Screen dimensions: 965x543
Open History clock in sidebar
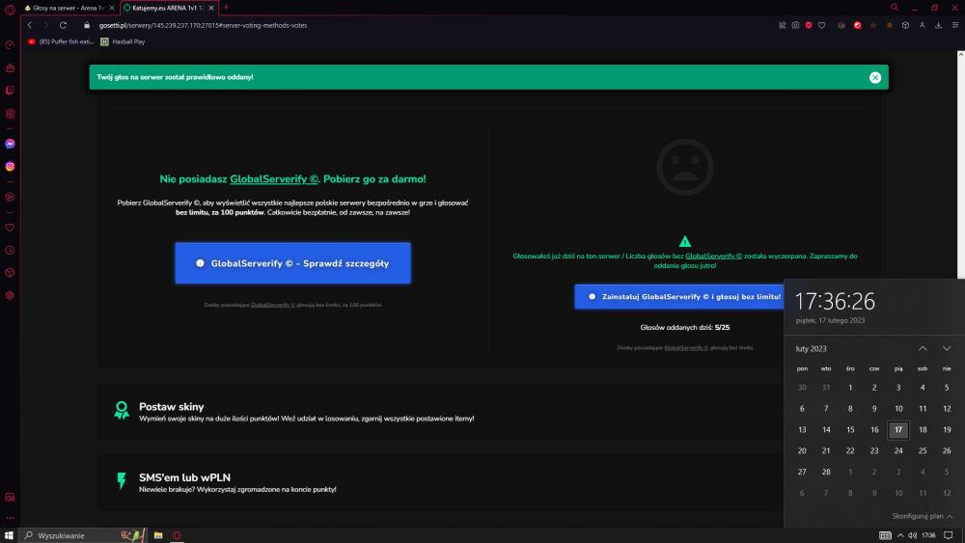(x=10, y=251)
